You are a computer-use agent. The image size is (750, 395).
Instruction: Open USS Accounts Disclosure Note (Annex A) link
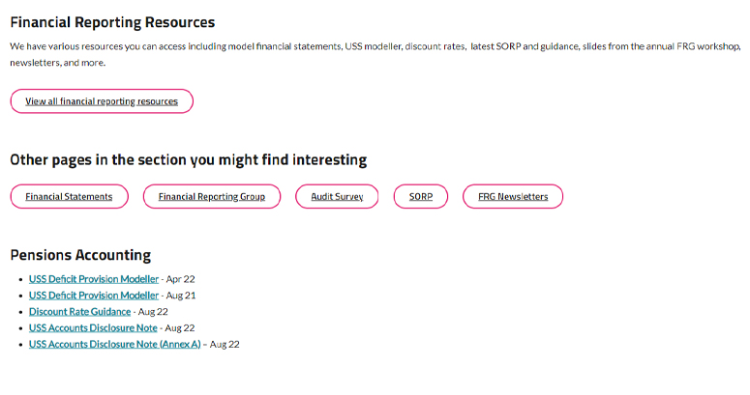tap(114, 345)
